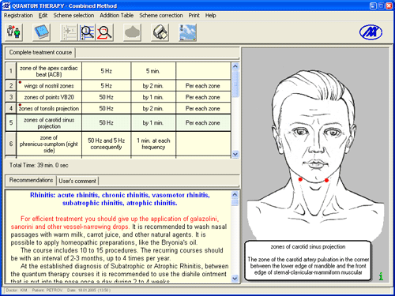Image resolution: width=395 pixels, height=296 pixels.
Task: Open the Scheme correction menu
Action: pyautogui.click(x=161, y=16)
